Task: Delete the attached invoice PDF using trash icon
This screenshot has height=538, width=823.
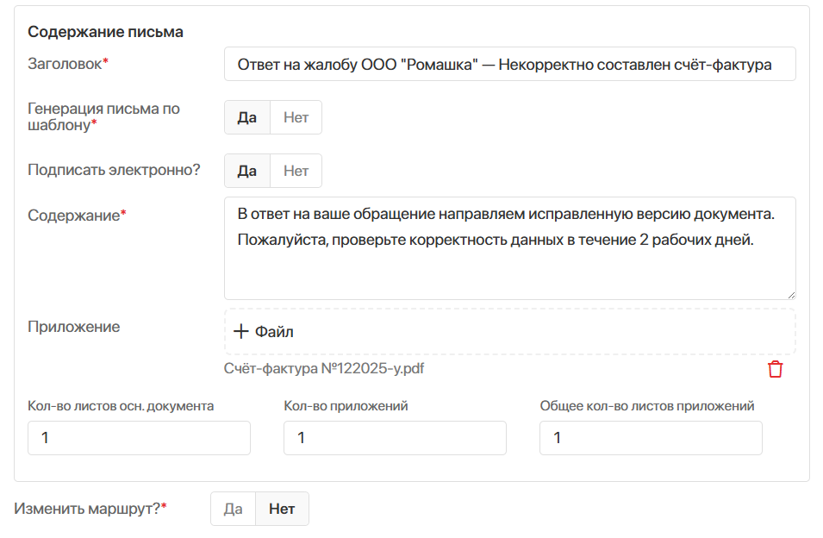Action: pos(775,367)
